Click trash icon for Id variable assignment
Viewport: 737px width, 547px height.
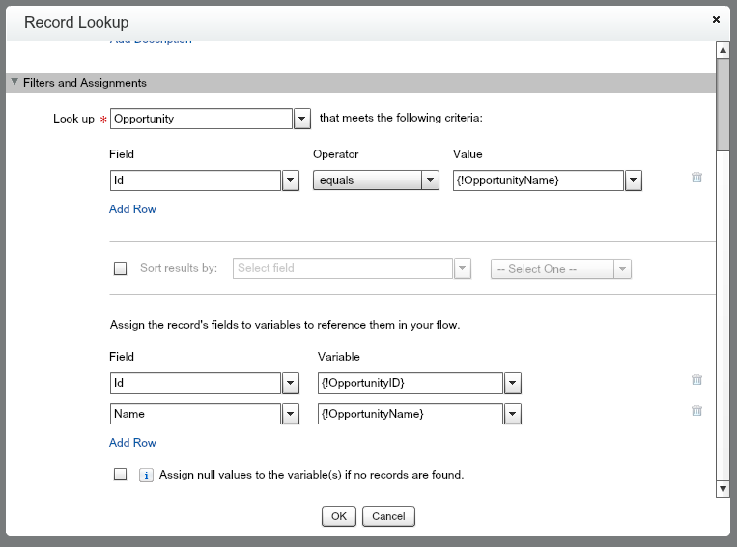coord(696,381)
